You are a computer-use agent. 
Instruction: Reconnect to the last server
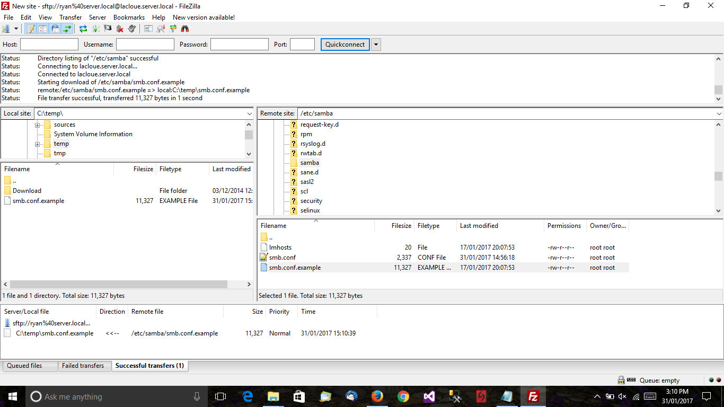(x=132, y=29)
